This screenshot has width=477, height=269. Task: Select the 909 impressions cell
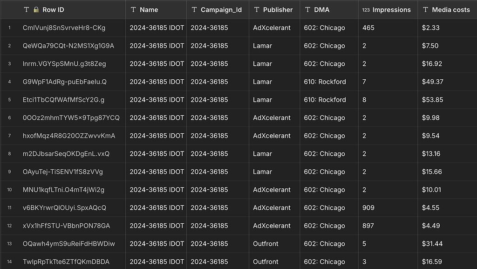tap(368, 208)
